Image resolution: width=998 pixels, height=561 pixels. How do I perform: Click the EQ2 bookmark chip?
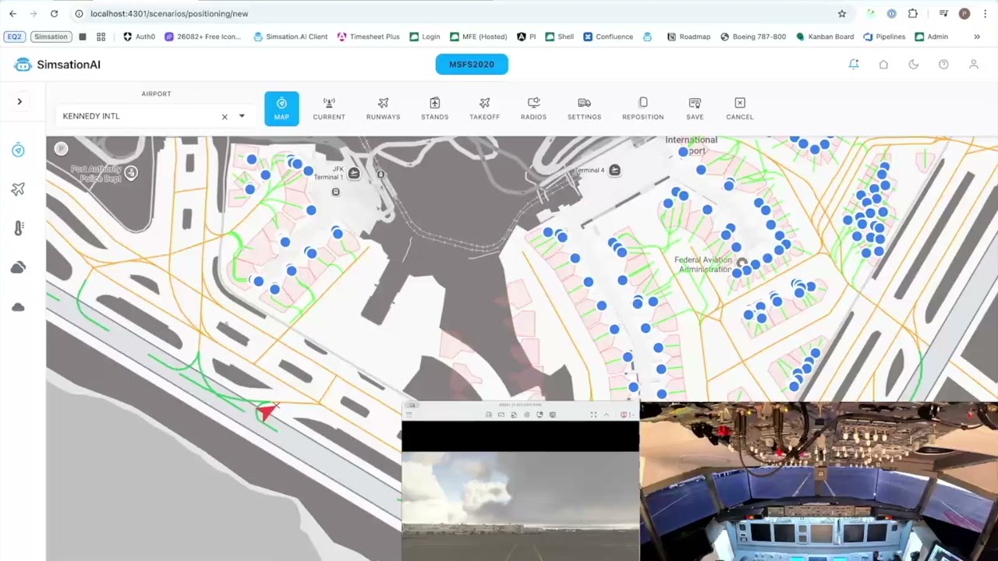tap(14, 37)
